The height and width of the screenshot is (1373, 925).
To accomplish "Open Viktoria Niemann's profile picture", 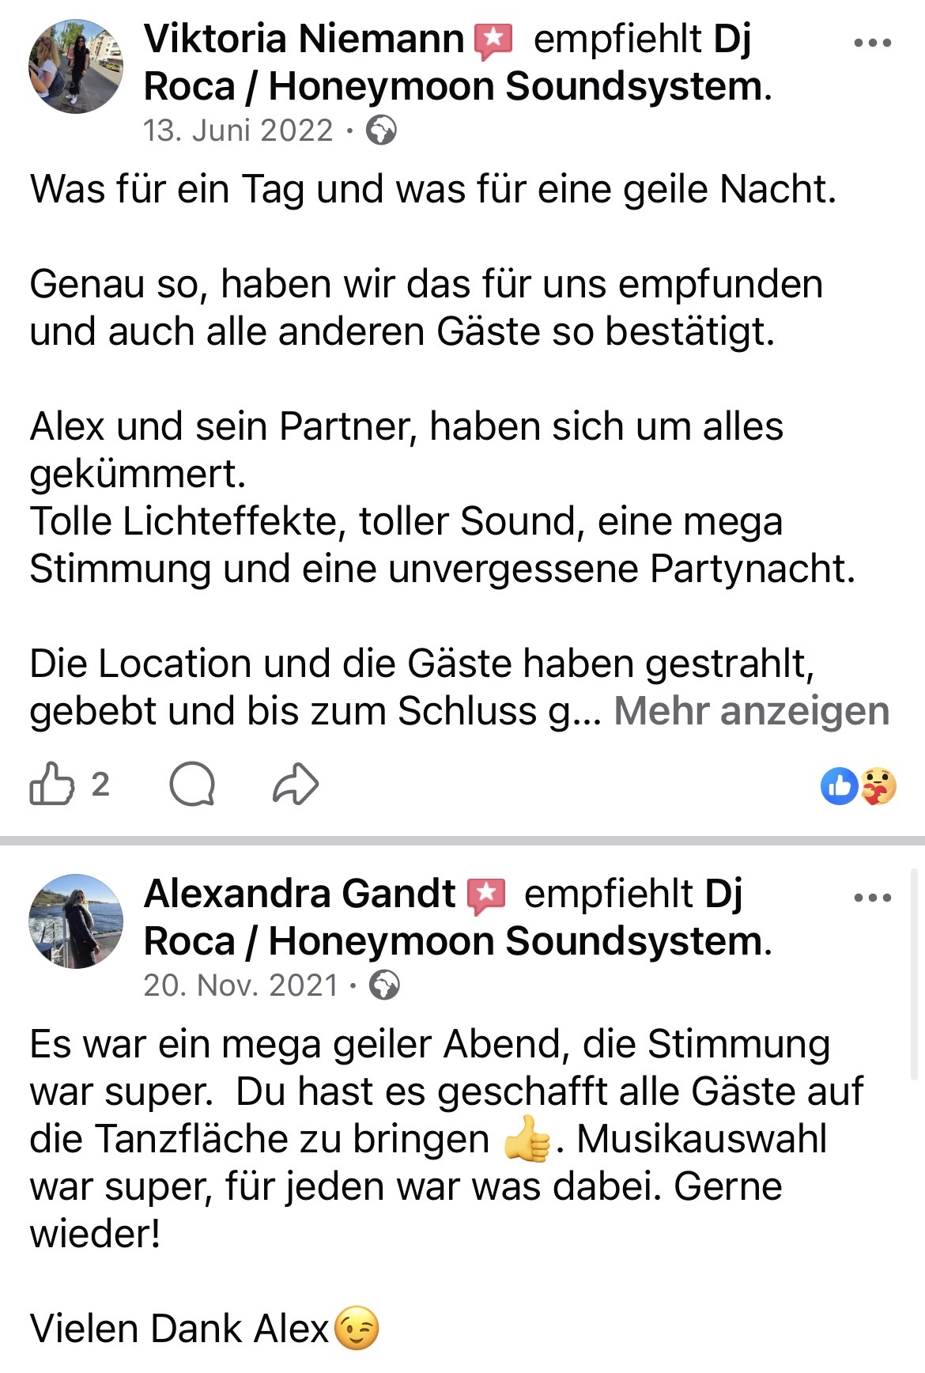I will coord(76,66).
